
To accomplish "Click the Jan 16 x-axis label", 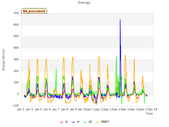I will (x=135, y=109).
